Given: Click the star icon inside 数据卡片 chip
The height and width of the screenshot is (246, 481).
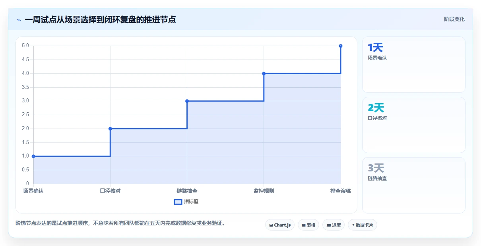Looking at the screenshot, I should point(353,225).
